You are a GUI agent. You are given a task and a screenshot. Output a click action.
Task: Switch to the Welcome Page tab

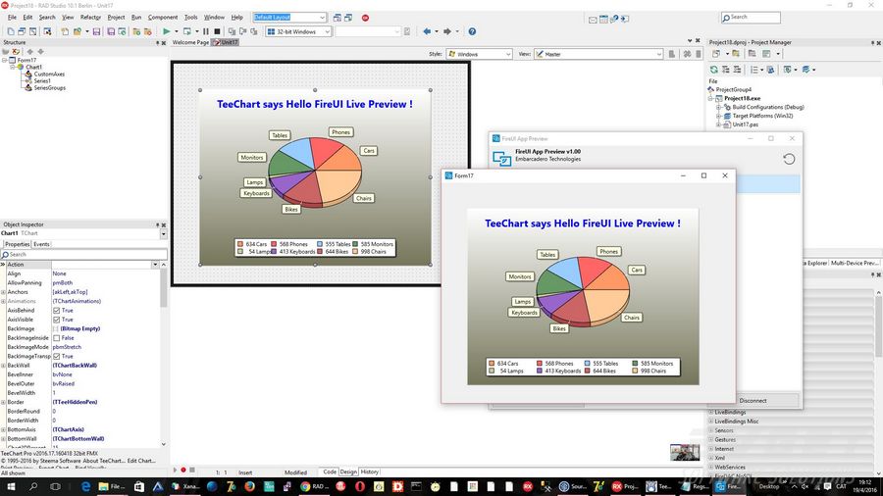point(190,42)
